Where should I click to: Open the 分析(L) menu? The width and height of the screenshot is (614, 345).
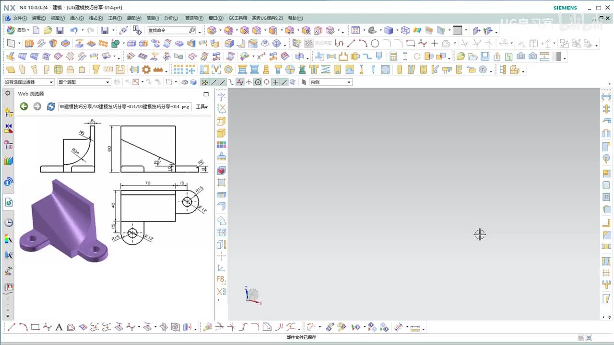pos(171,18)
